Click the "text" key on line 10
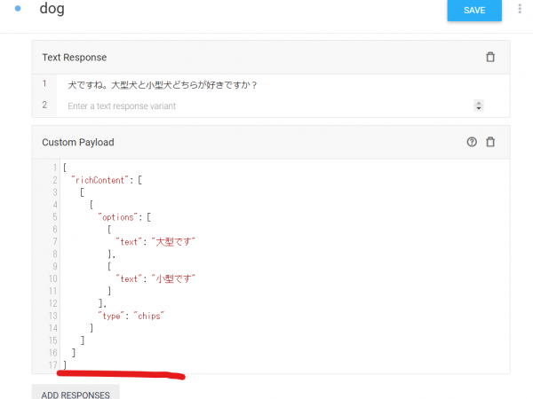This screenshot has height=399, width=533. (x=129, y=279)
